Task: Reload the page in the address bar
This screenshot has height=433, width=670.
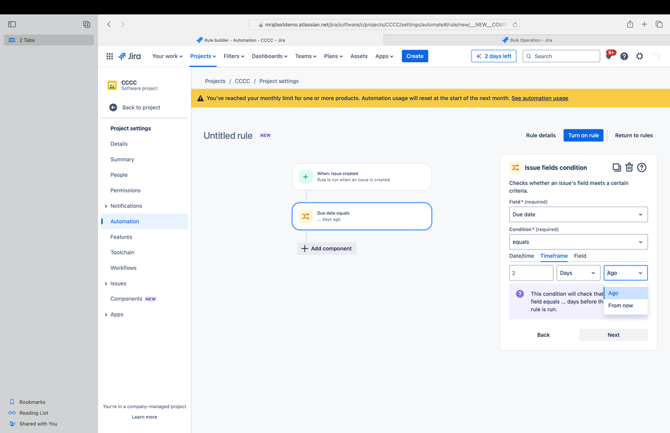Action: pyautogui.click(x=515, y=25)
